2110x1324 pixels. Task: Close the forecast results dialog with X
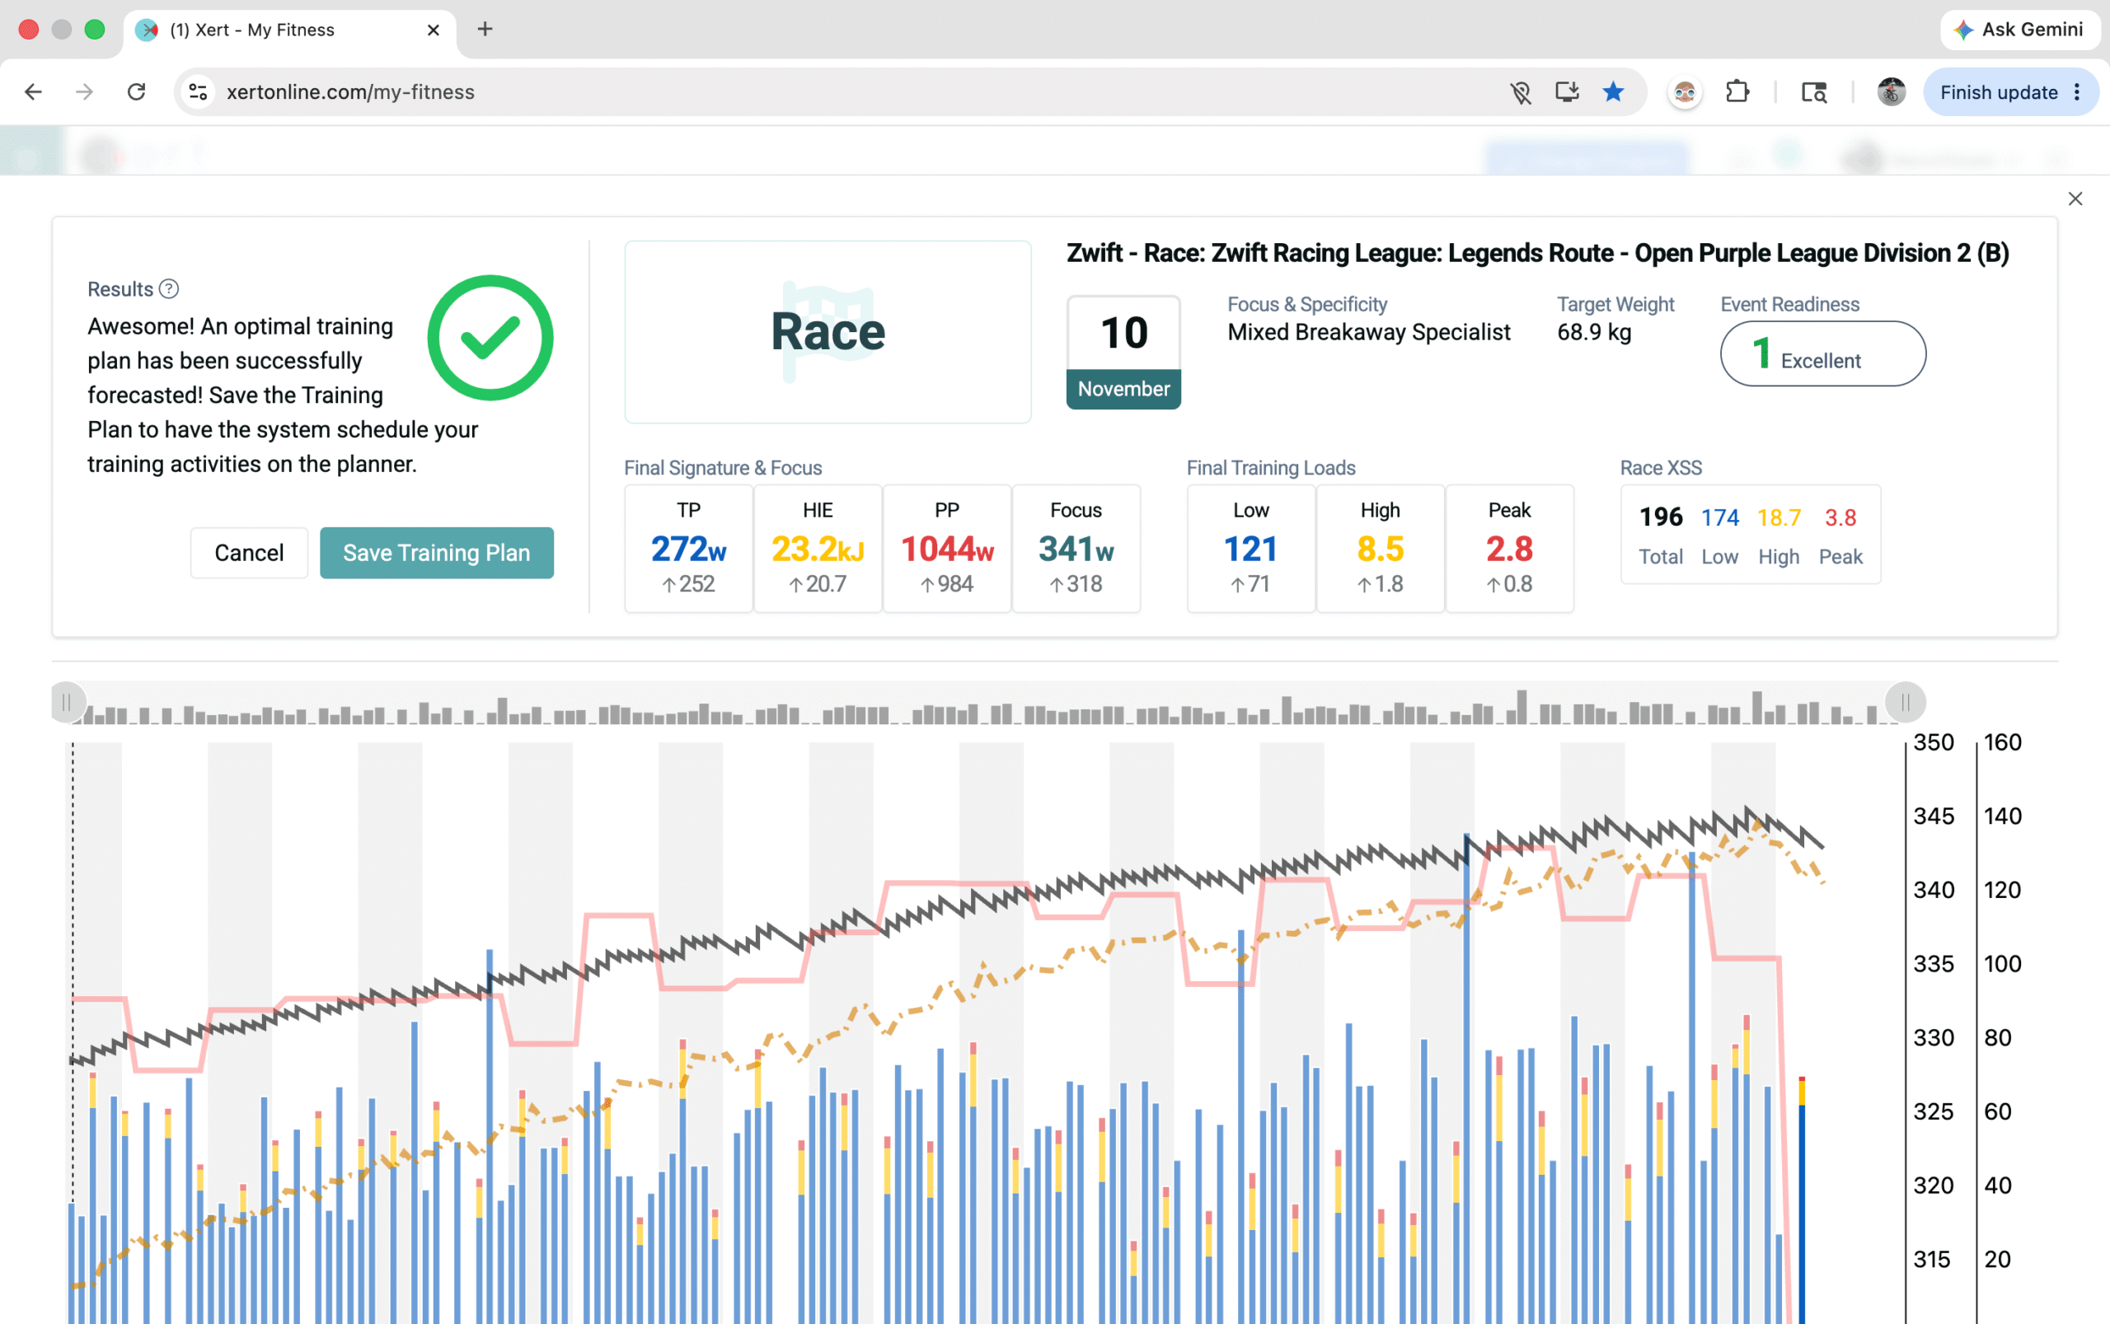[x=2075, y=199]
